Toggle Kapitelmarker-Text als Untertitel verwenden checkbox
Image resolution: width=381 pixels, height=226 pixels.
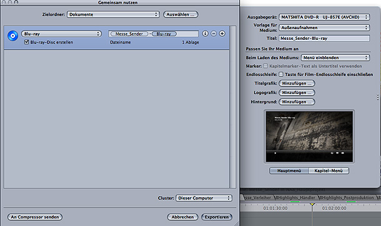(265, 66)
